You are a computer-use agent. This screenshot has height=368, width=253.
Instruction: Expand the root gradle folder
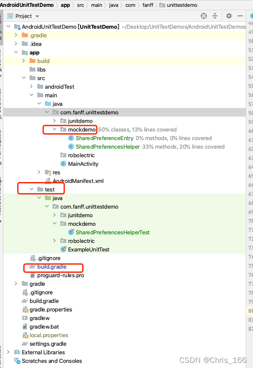[16, 284]
